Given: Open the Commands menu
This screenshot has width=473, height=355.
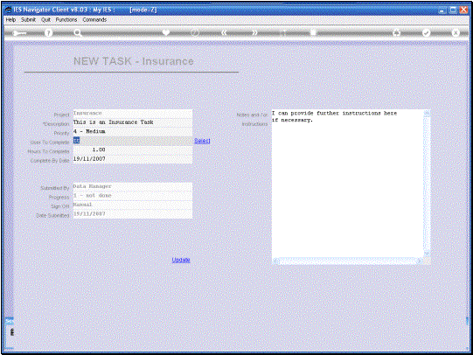Looking at the screenshot, I should (x=94, y=19).
